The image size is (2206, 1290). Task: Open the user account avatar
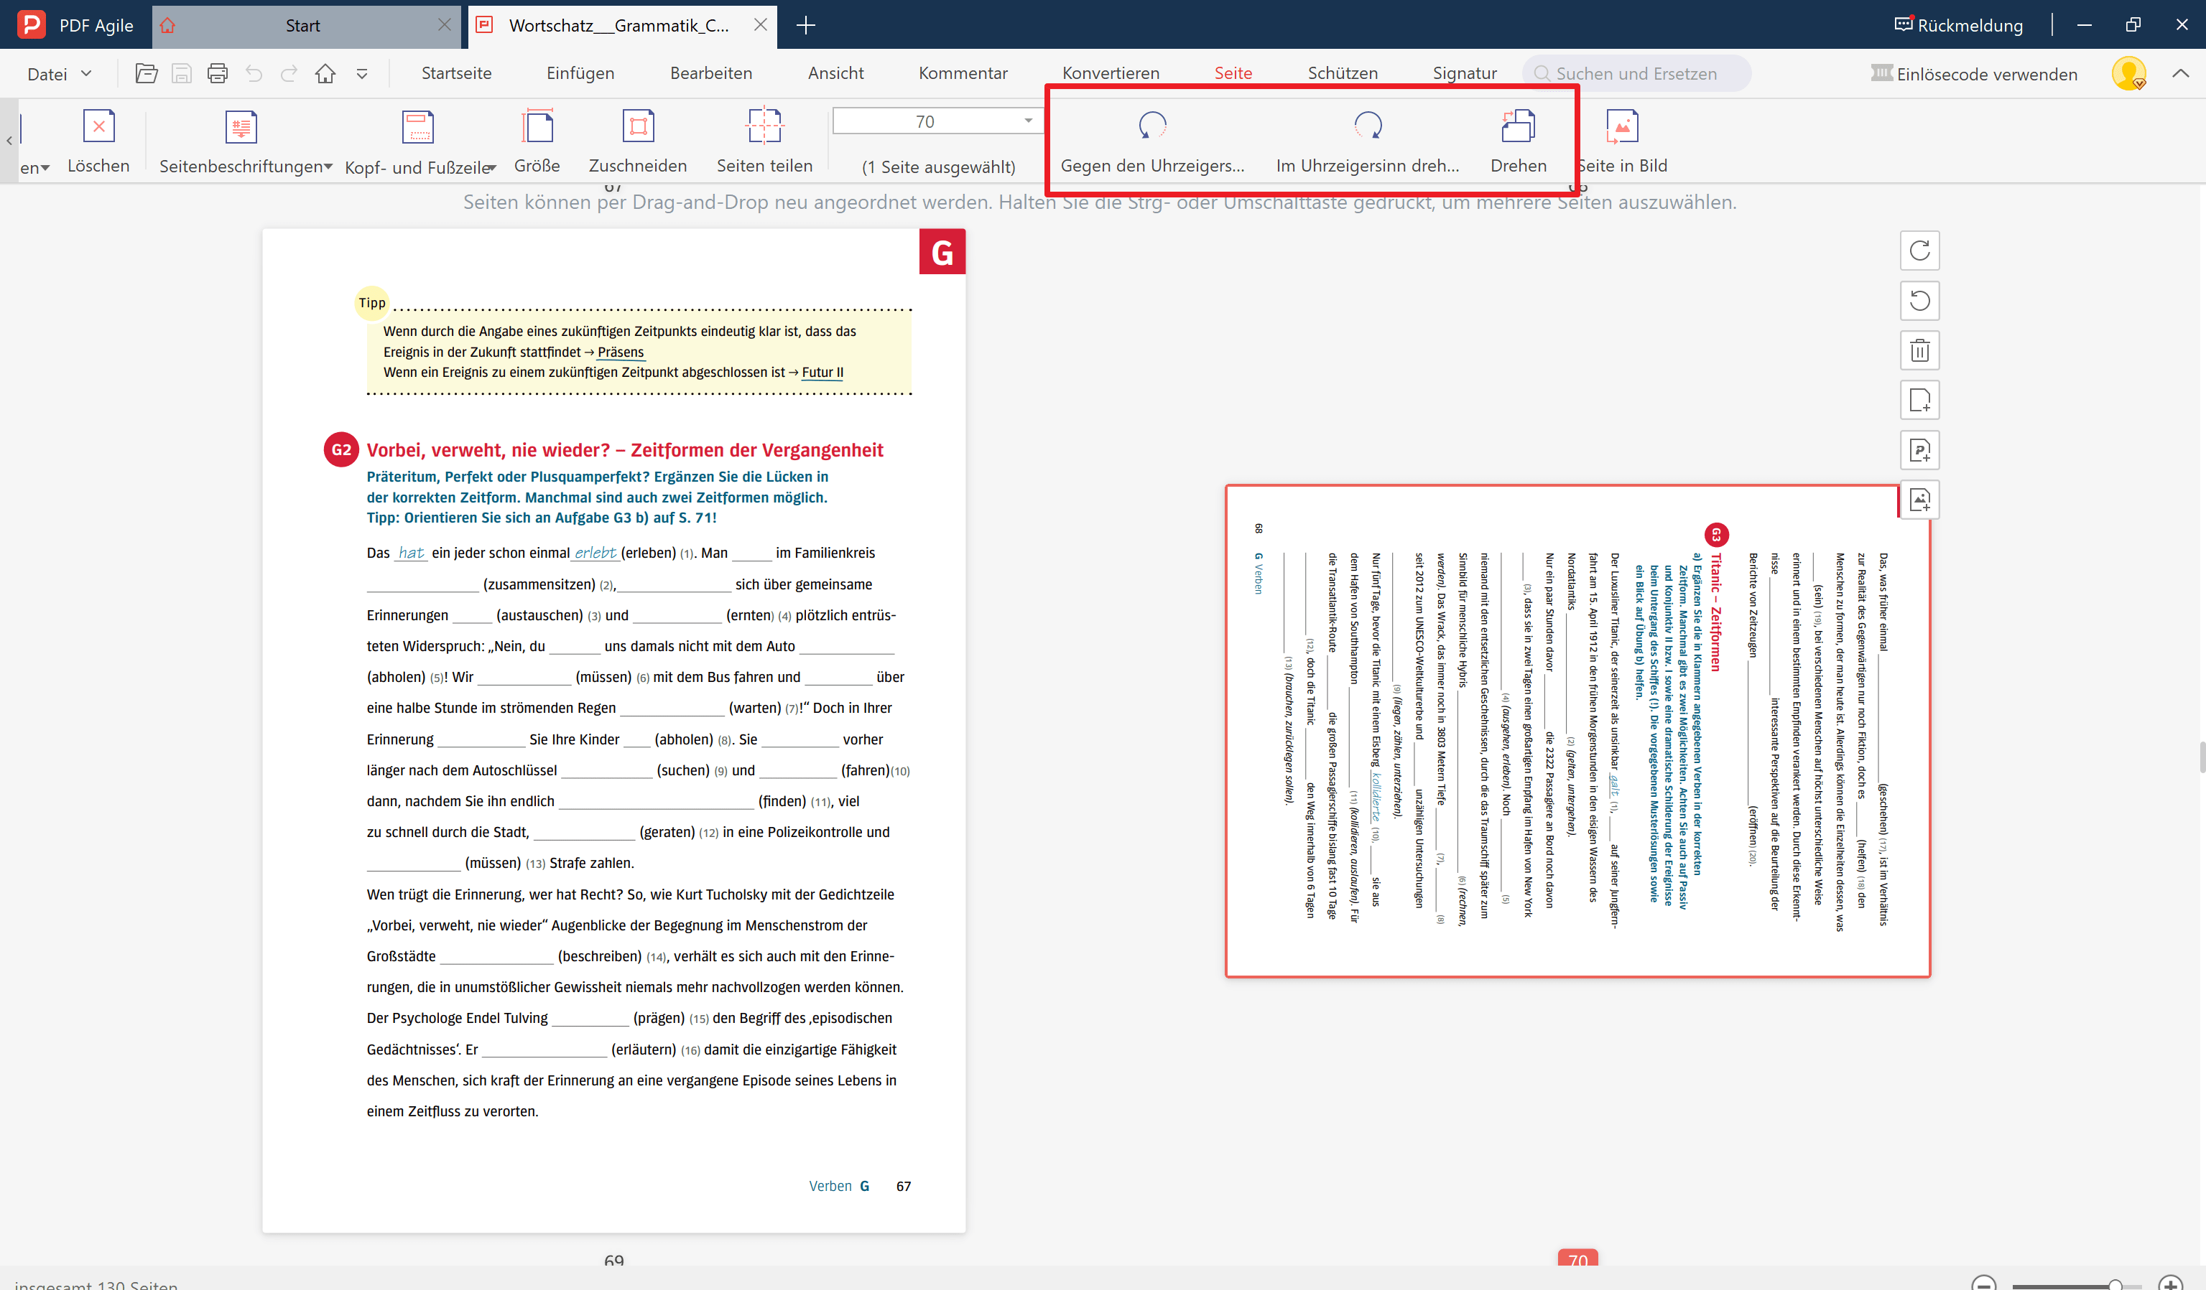tap(2128, 73)
